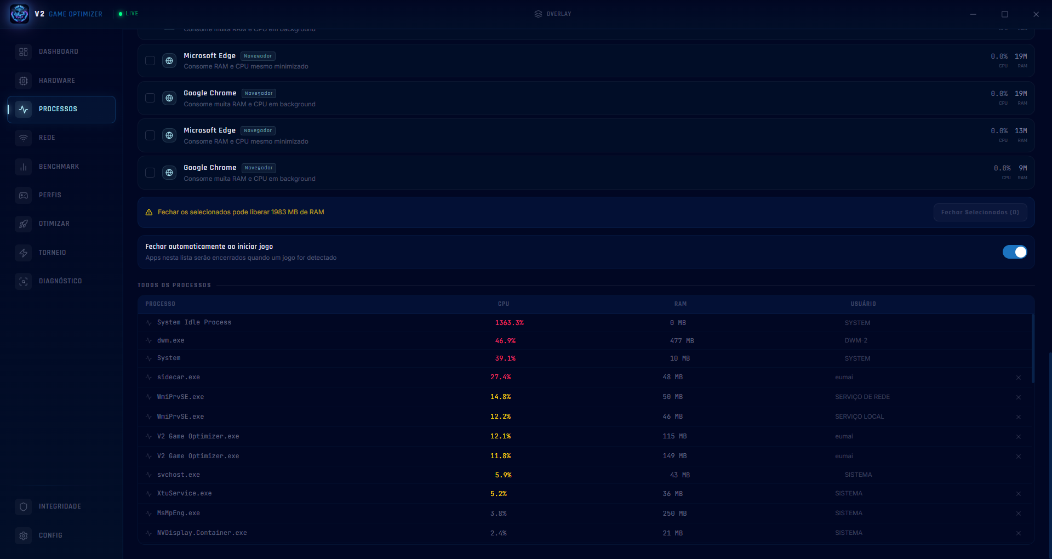The image size is (1052, 559).
Task: Click the Perfis gamepad icon
Action: tap(23, 195)
